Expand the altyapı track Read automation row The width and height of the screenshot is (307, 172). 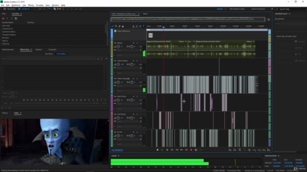[x=114, y=55]
